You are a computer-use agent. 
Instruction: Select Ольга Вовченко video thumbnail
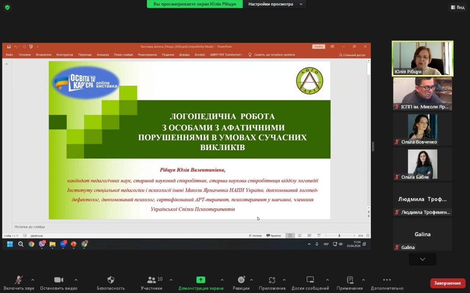pyautogui.click(x=422, y=129)
